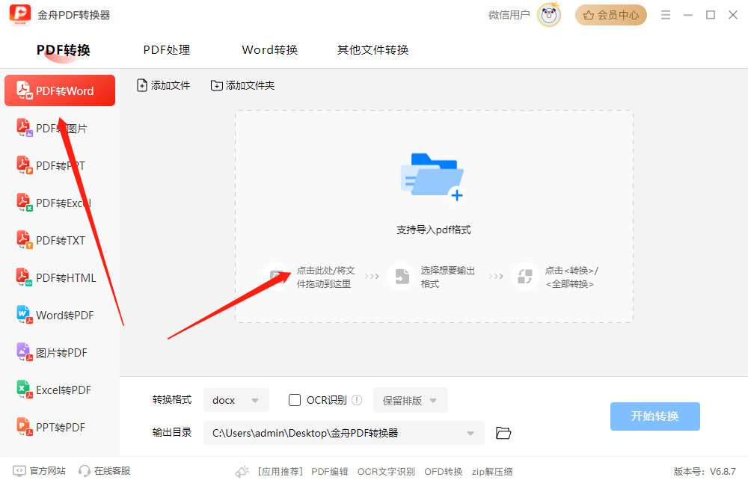Image resolution: width=748 pixels, height=486 pixels.
Task: Click the 金舟PDF转换器 window title
Action: coord(74,15)
